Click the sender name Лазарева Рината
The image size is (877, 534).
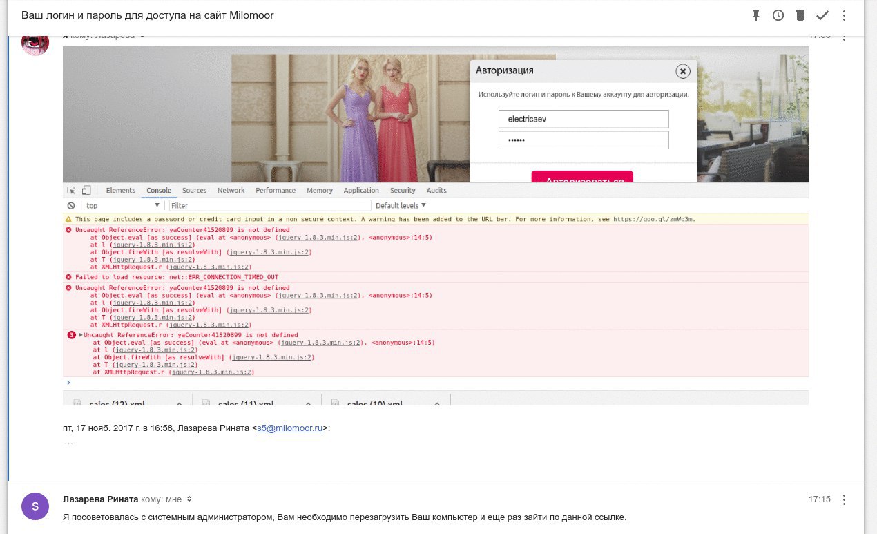pyautogui.click(x=100, y=499)
